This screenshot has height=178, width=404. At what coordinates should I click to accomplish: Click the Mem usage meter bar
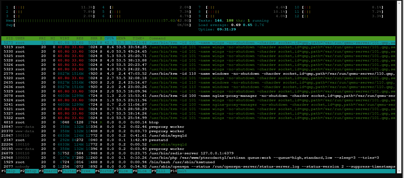click(89, 21)
